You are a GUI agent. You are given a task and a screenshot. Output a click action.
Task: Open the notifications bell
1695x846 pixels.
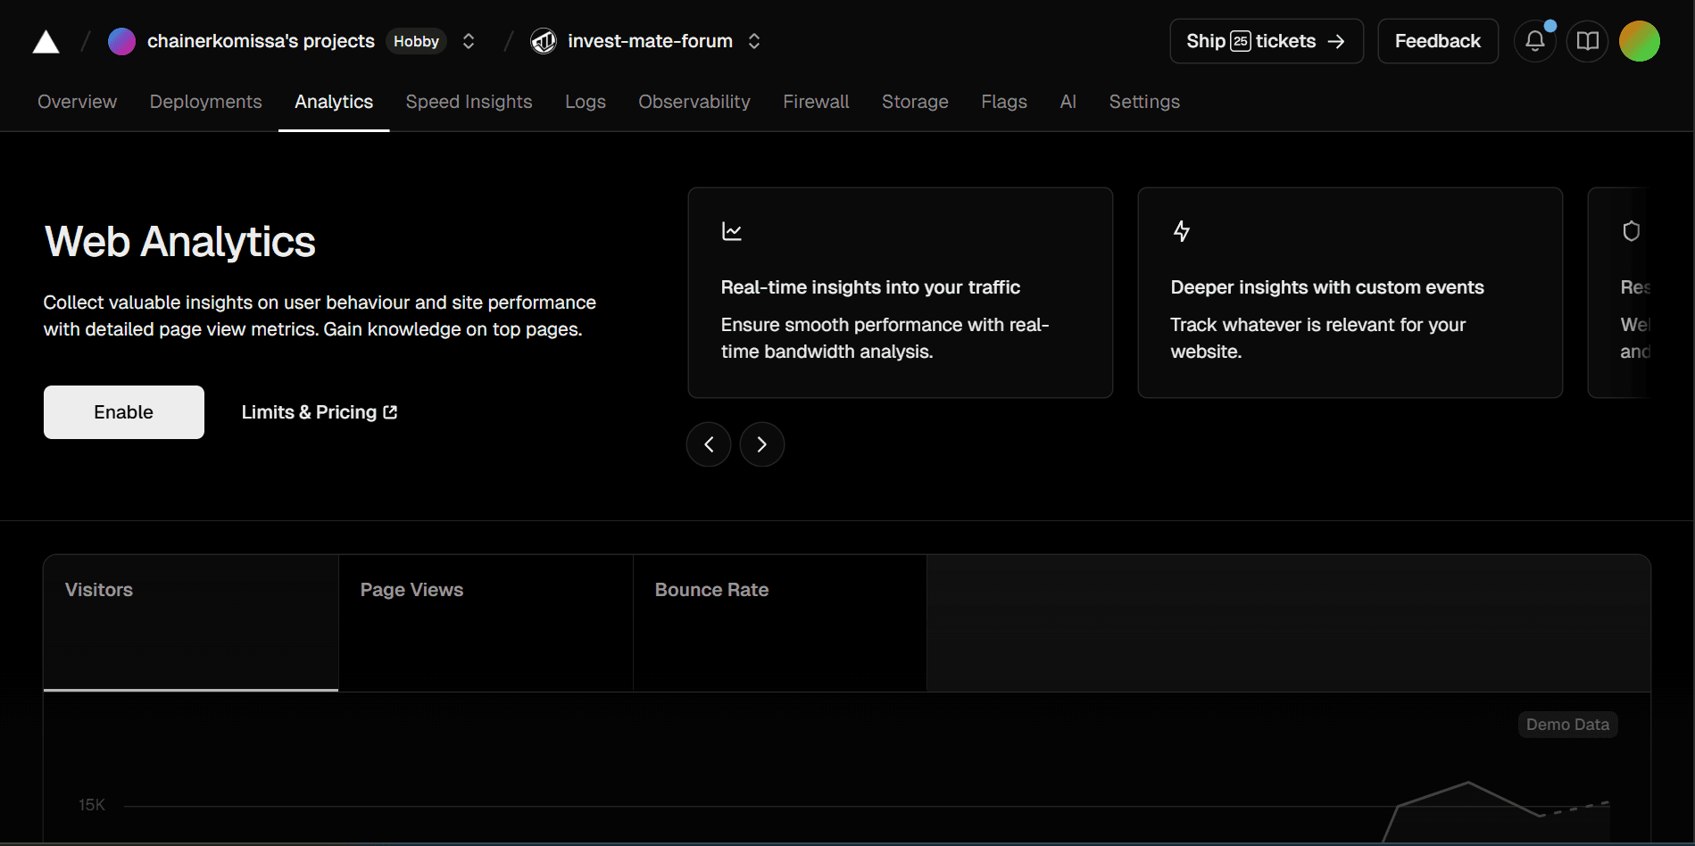tap(1534, 40)
